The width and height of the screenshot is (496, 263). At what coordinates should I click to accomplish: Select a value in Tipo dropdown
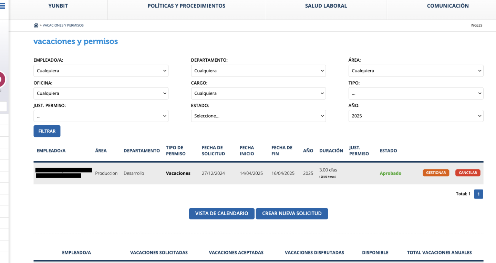(415, 94)
